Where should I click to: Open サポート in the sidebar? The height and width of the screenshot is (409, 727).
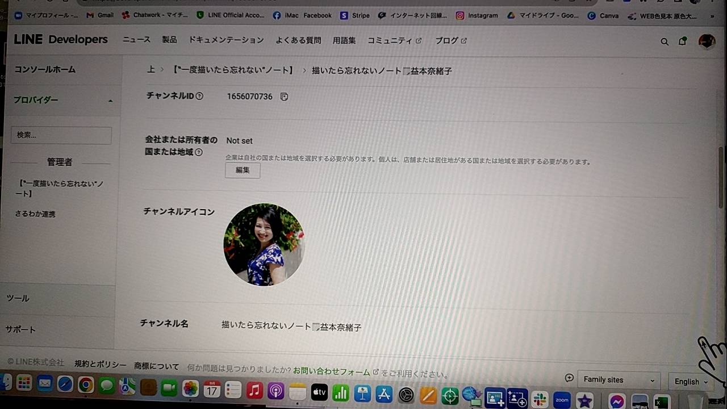tap(21, 329)
